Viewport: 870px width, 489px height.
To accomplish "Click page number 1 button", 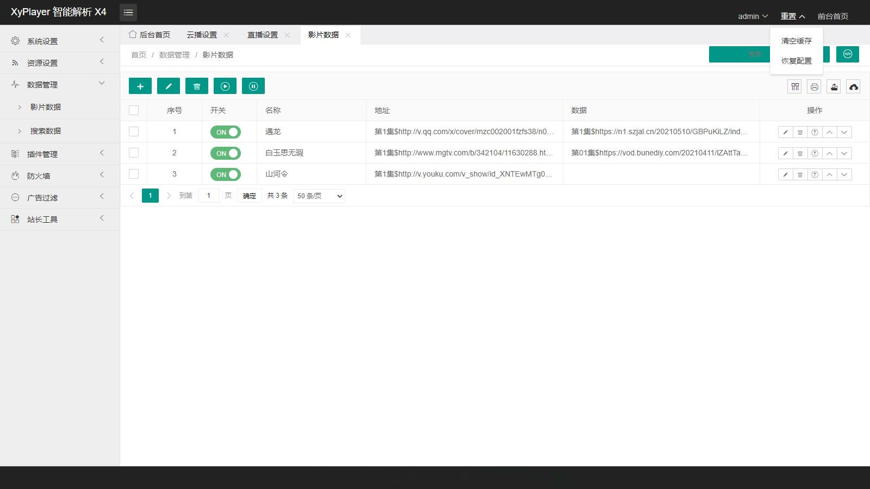I will coord(150,196).
